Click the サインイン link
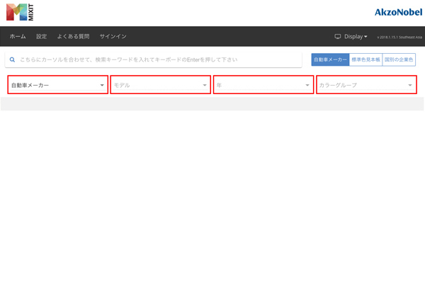Viewport: 425px width, 283px height. [113, 37]
